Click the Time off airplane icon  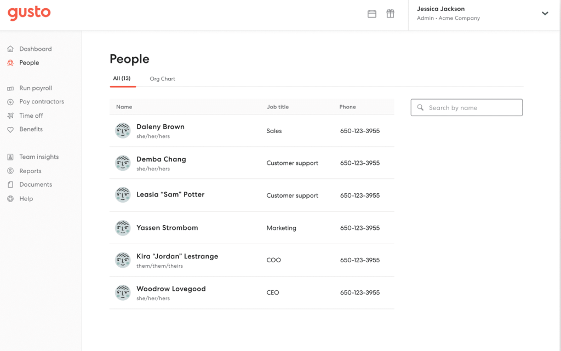10,116
